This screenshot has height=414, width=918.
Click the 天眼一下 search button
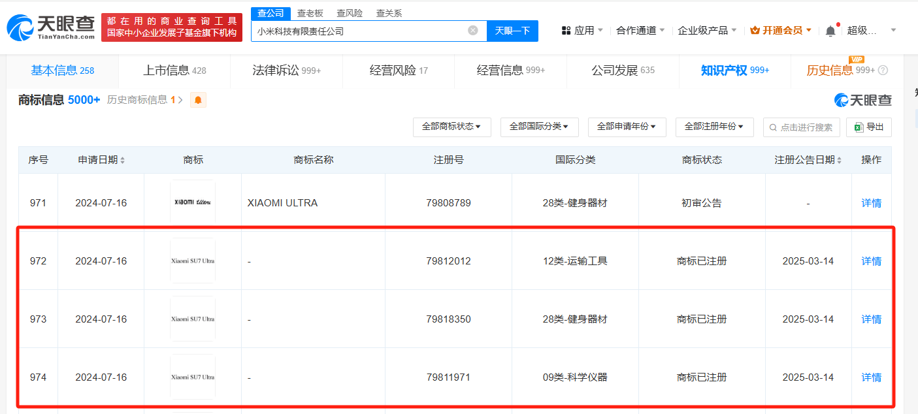(512, 31)
